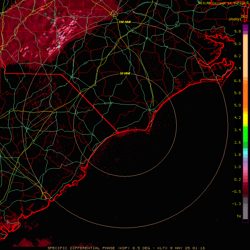Select the 7.4 value on color scale
The image size is (250, 250).
click(237, 68)
